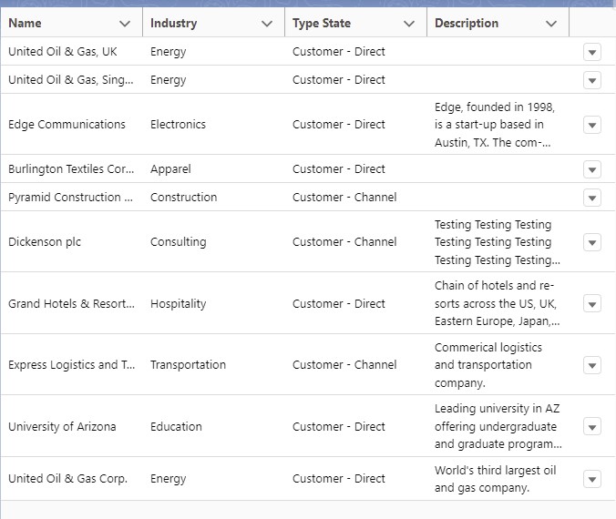Open row actions for Burlington Textiles
The image size is (616, 519).
592,169
